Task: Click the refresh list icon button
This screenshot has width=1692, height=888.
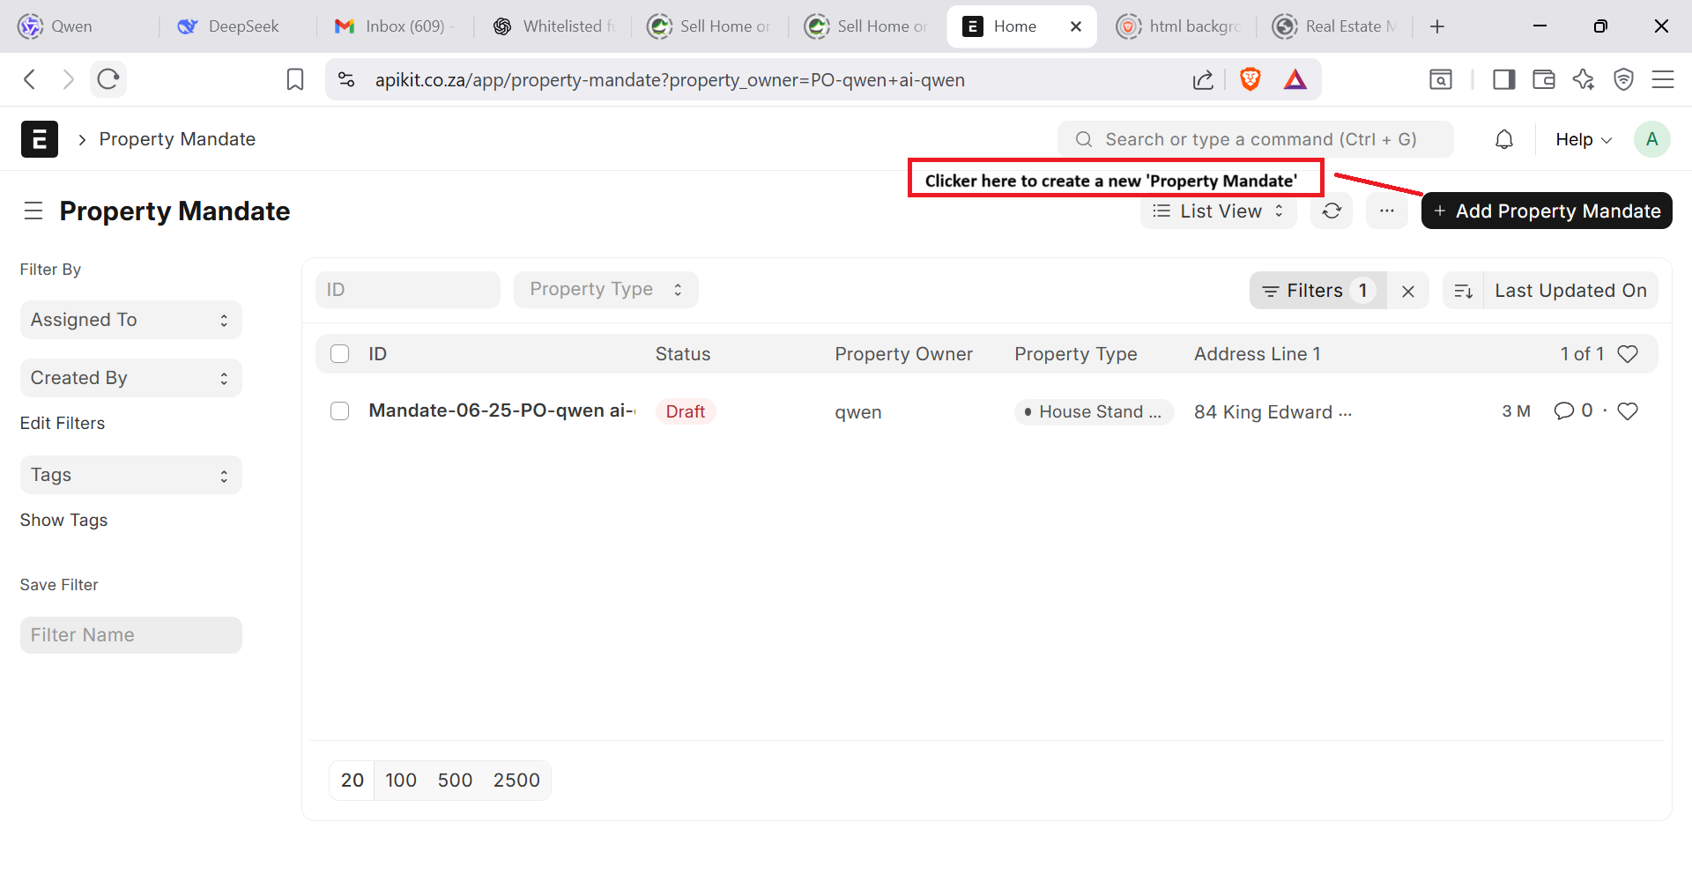Action: point(1332,211)
